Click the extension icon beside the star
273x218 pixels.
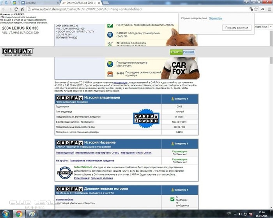tap(263, 9)
